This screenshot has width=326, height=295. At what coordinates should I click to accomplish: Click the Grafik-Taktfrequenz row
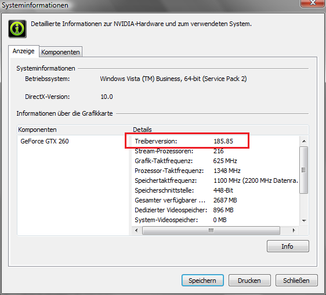pyautogui.click(x=215, y=161)
